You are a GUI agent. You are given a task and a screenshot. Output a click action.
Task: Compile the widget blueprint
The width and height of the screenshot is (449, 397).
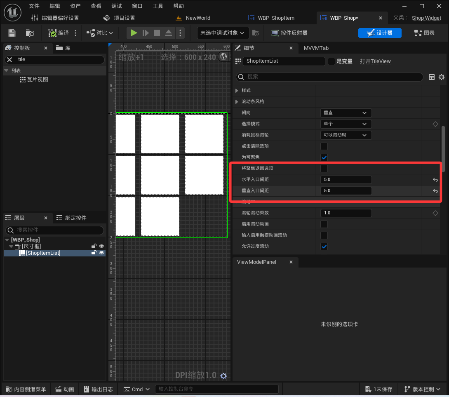point(59,33)
